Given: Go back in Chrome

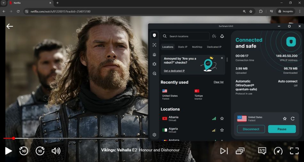Looking at the screenshot, I should pos(4,12).
